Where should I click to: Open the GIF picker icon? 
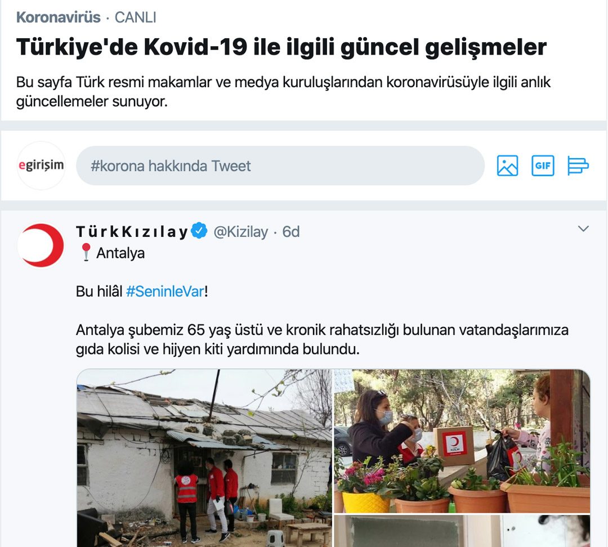pyautogui.click(x=543, y=165)
